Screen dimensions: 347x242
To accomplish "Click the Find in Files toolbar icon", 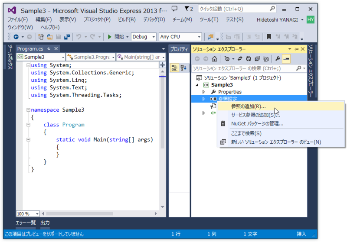I will pyautogui.click(x=210, y=37).
